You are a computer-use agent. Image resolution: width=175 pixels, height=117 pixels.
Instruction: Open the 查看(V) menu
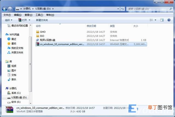28,15
